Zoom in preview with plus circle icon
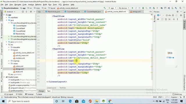 coord(173,15)
